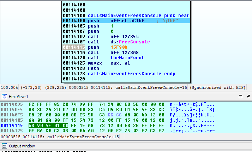
Task: Click the Hex View-1 panel icon
Action: coord(4,97)
